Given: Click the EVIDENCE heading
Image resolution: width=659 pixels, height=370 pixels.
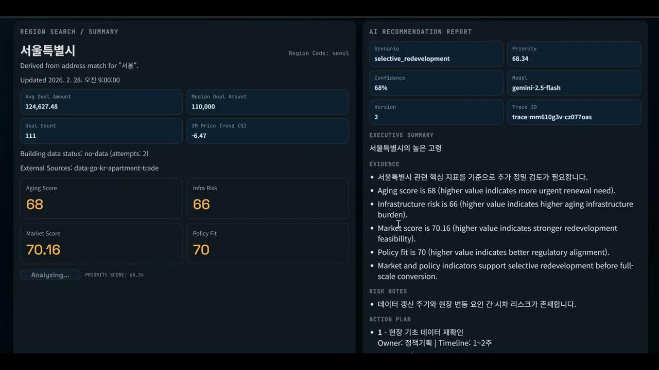Looking at the screenshot, I should 385,164.
